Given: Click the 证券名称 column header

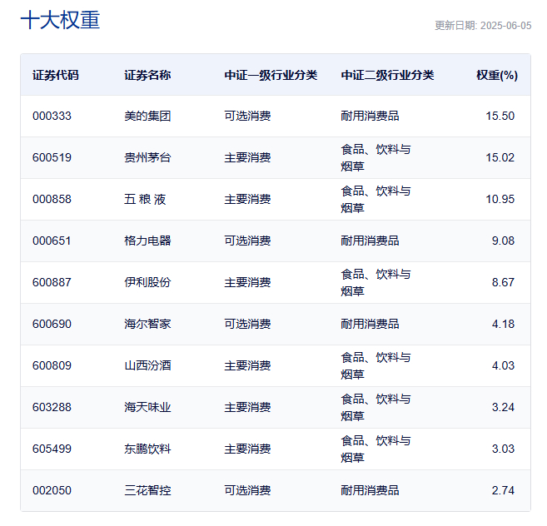Looking at the screenshot, I should coord(147,75).
